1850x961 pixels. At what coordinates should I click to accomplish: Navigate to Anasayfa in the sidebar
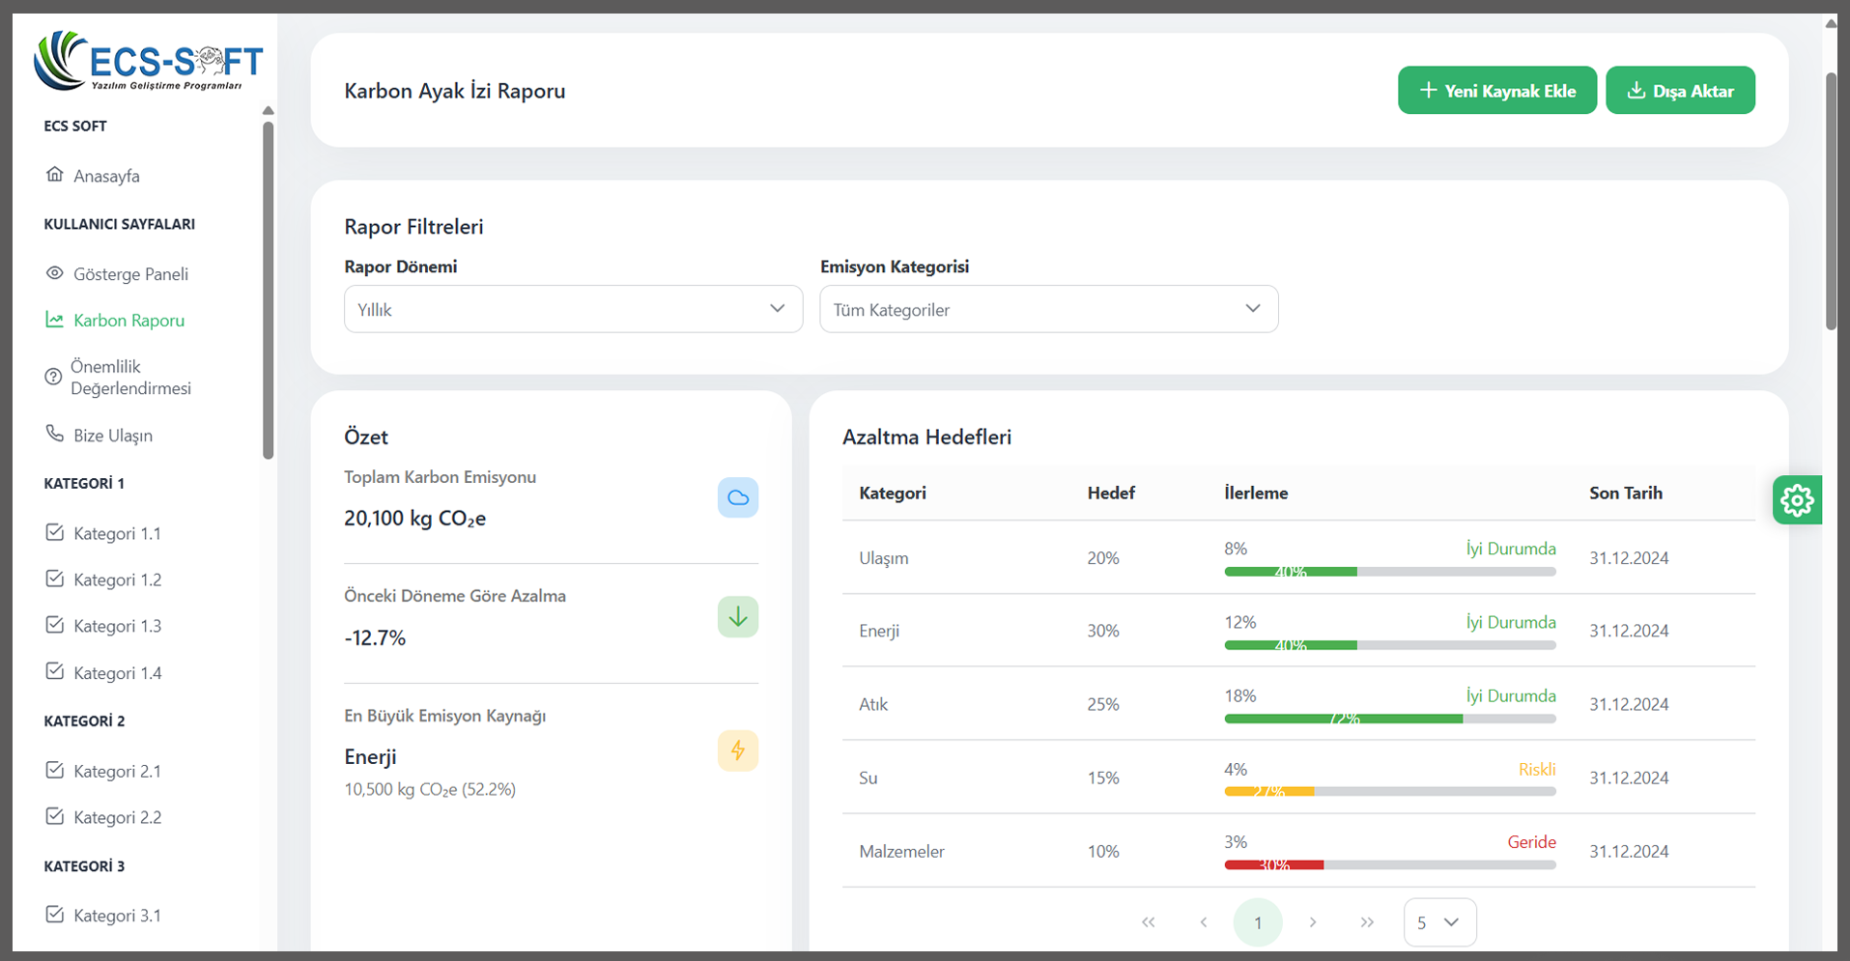(x=105, y=176)
